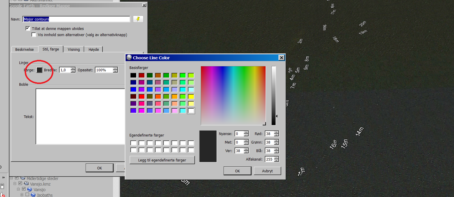Collapse the Midlertidige steder tree node
454x197 pixels.
click(11, 178)
